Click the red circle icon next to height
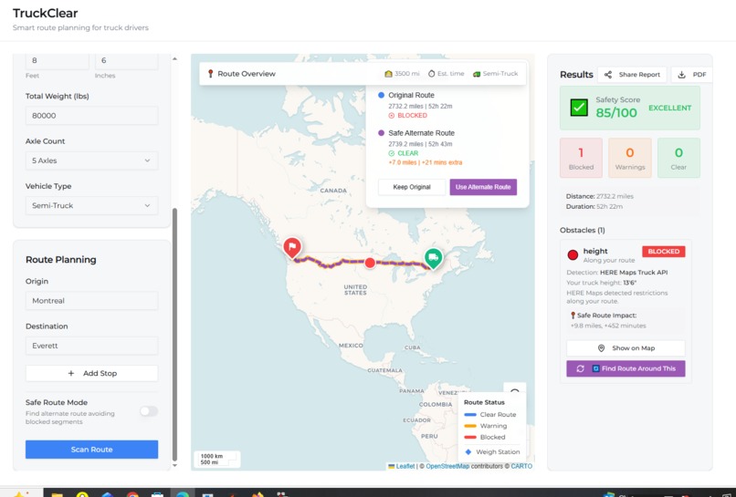This screenshot has width=736, height=497. coord(573,255)
